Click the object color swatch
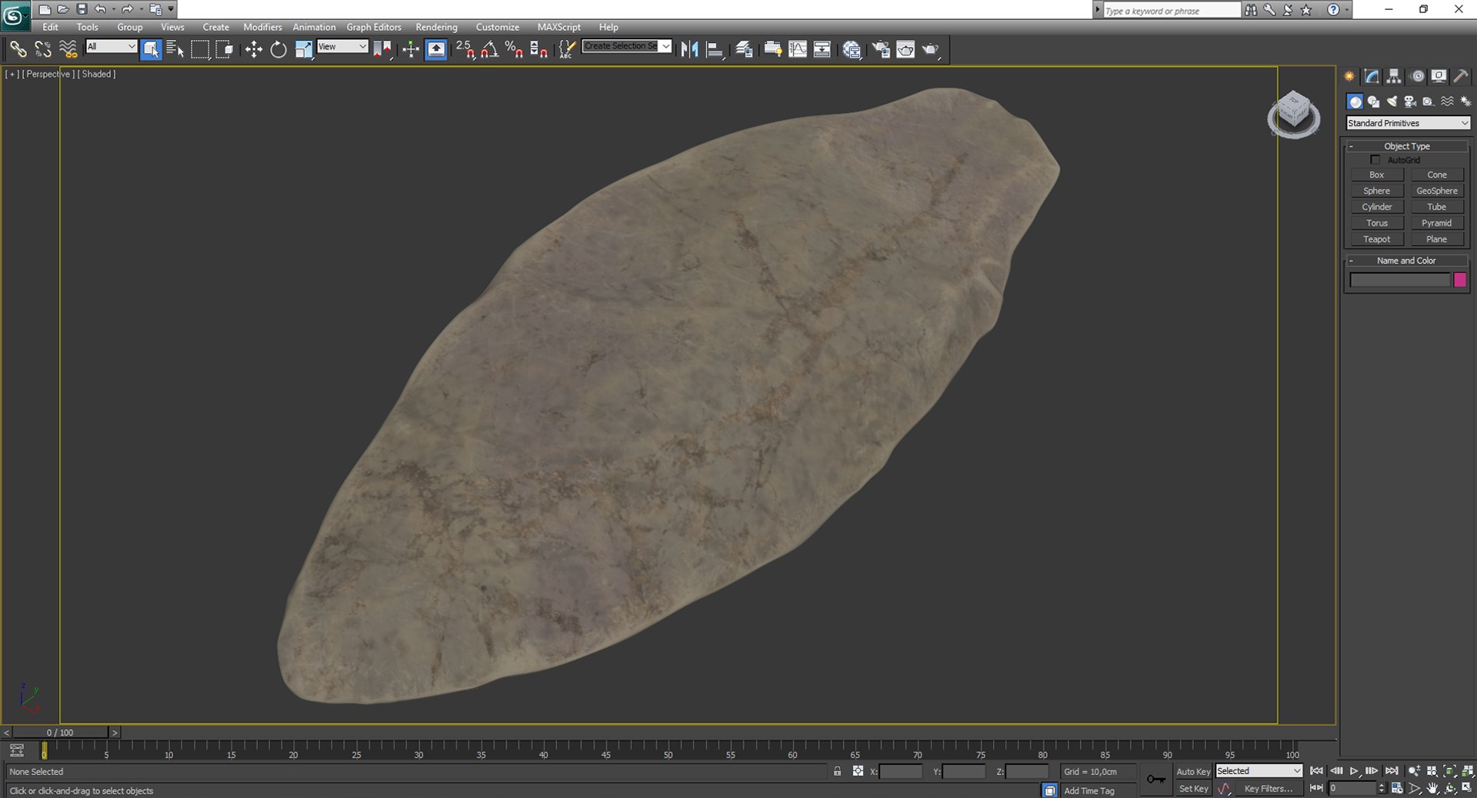The height and width of the screenshot is (798, 1477). click(x=1460, y=281)
